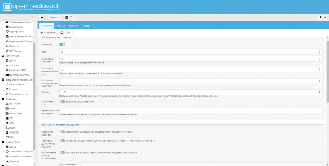
Task: Switch to the SSL/TLS tab
Action: click(60, 26)
